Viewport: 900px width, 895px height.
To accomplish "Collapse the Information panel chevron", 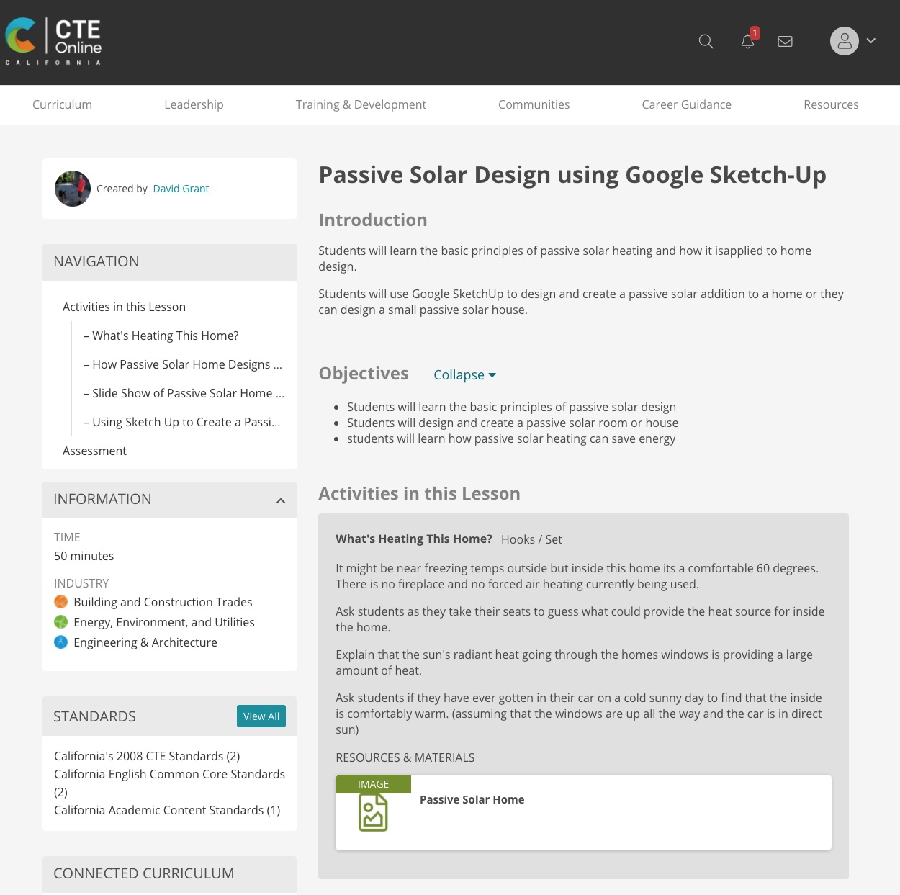I will [x=281, y=500].
